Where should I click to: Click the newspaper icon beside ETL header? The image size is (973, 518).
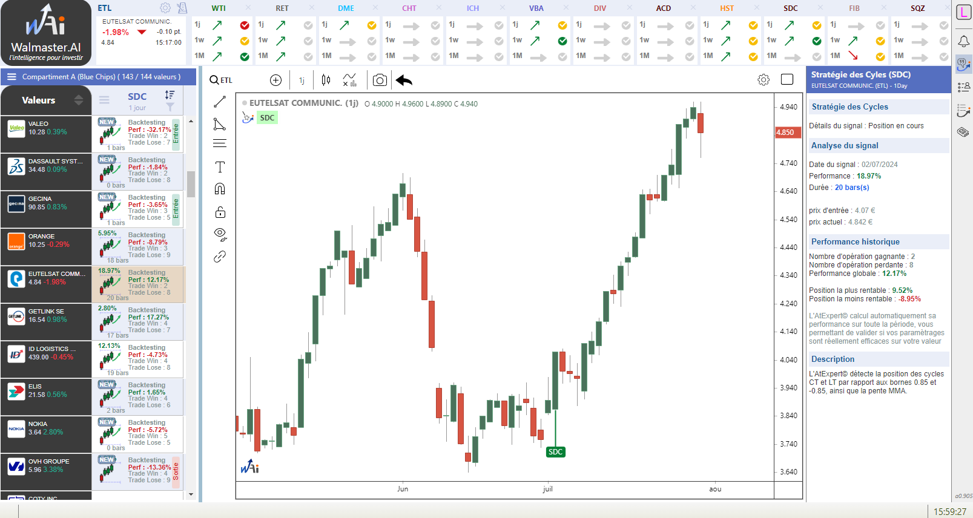click(182, 8)
